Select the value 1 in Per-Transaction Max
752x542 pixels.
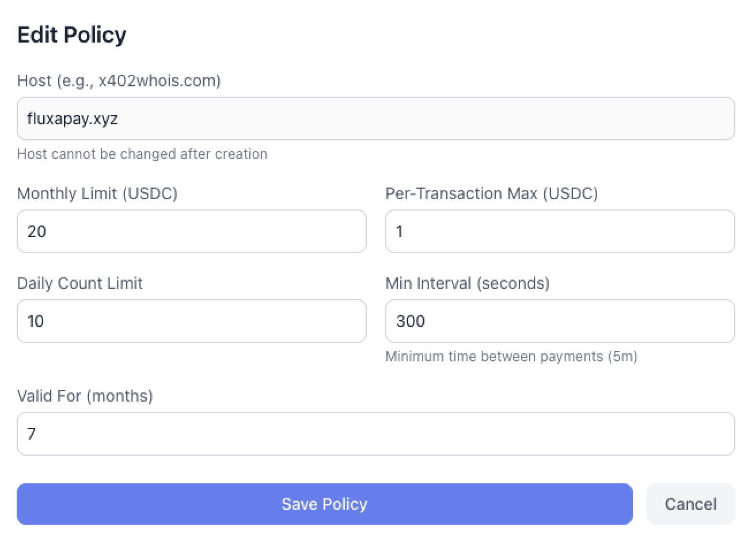coord(400,231)
